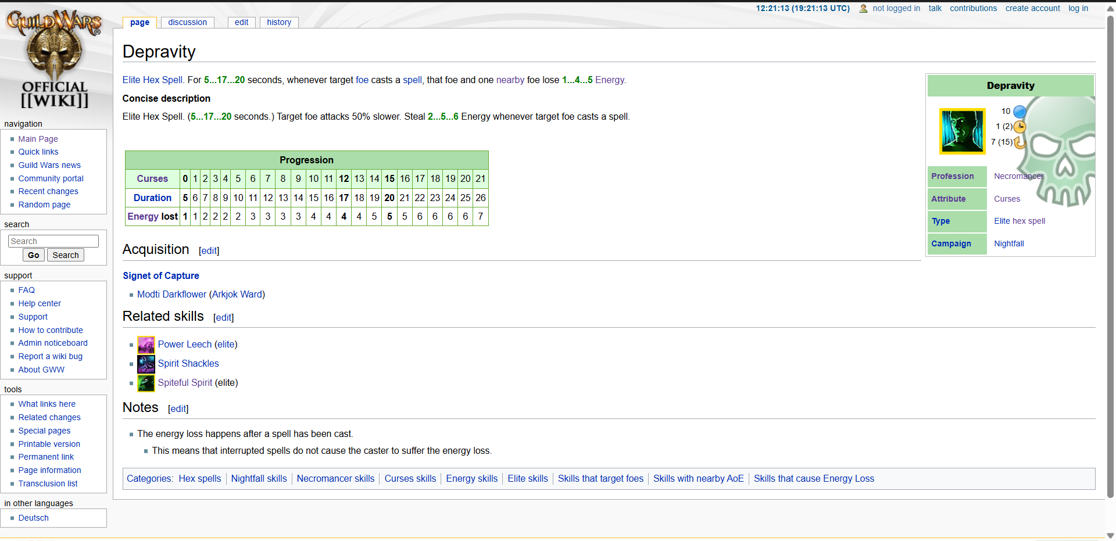The height and width of the screenshot is (541, 1116).
Task: Switch to Deutsch language version
Action: tap(33, 518)
